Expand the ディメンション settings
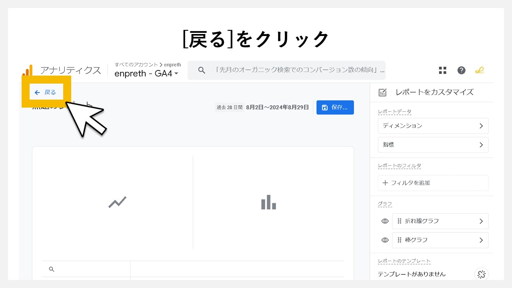The width and height of the screenshot is (512, 288). click(x=433, y=126)
